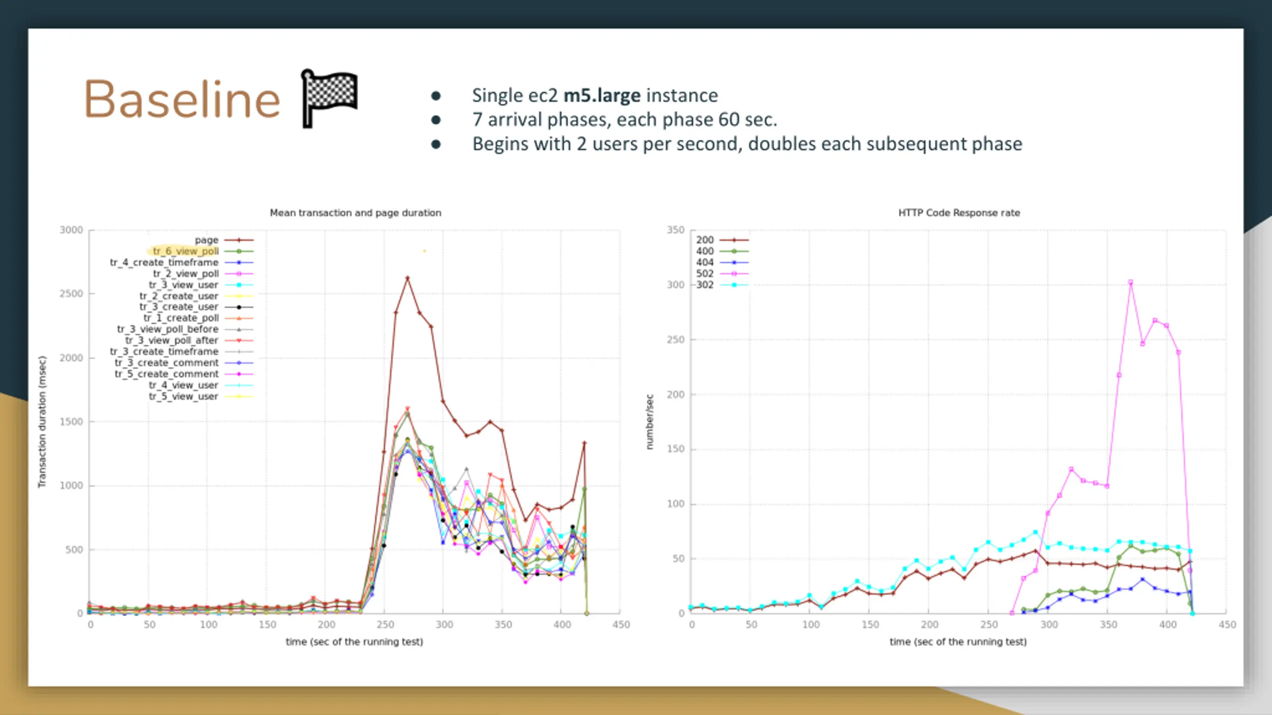Click the '7 arrival phases' bullet line

point(625,120)
